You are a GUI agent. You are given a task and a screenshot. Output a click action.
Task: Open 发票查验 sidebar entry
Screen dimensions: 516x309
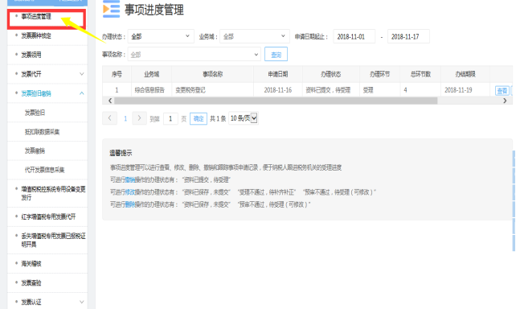[31, 282]
